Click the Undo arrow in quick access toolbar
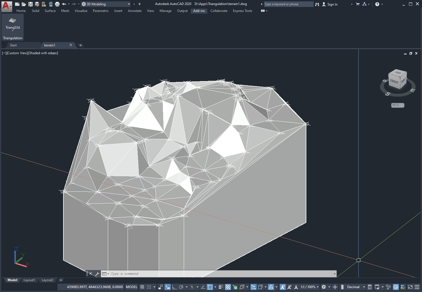 (64, 4)
